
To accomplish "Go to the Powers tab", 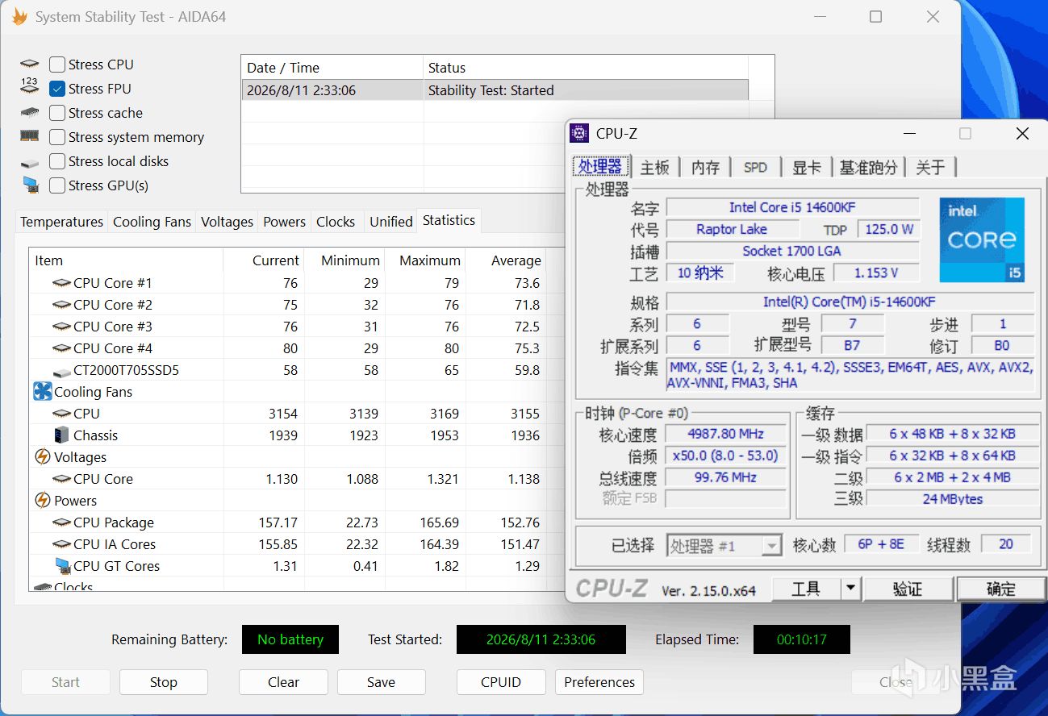I will (284, 222).
